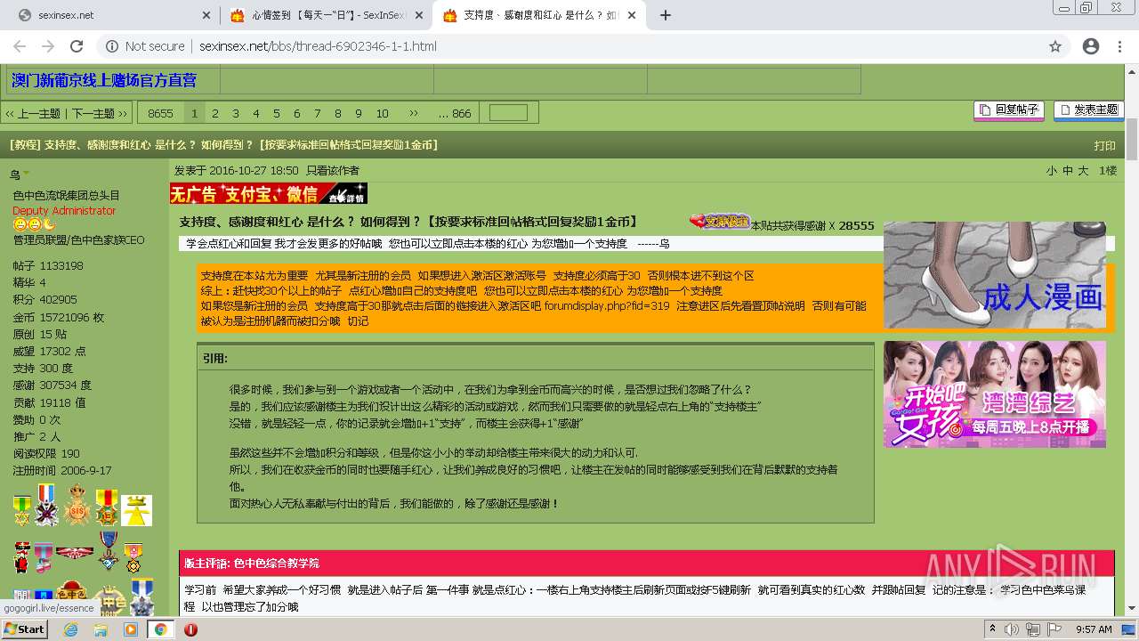Click 回复帖子 reply button
1139x641 pixels.
[x=1010, y=110]
